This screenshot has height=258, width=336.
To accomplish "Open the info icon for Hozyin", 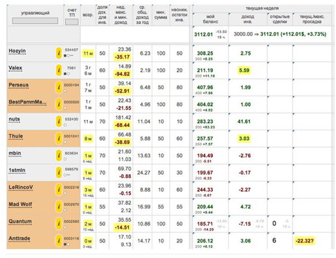I will tap(59, 53).
